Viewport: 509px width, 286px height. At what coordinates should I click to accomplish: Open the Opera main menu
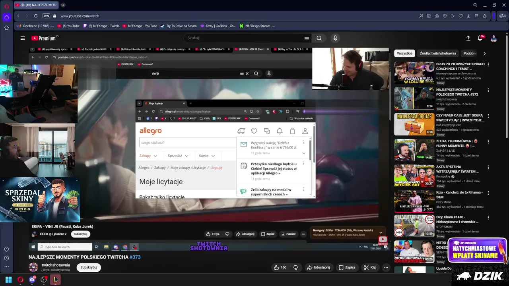pyautogui.click(x=6, y=6)
